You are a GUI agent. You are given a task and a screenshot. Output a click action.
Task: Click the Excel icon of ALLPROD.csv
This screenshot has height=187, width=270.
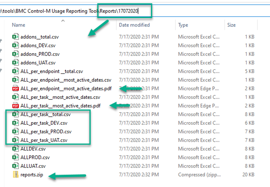point(16,157)
